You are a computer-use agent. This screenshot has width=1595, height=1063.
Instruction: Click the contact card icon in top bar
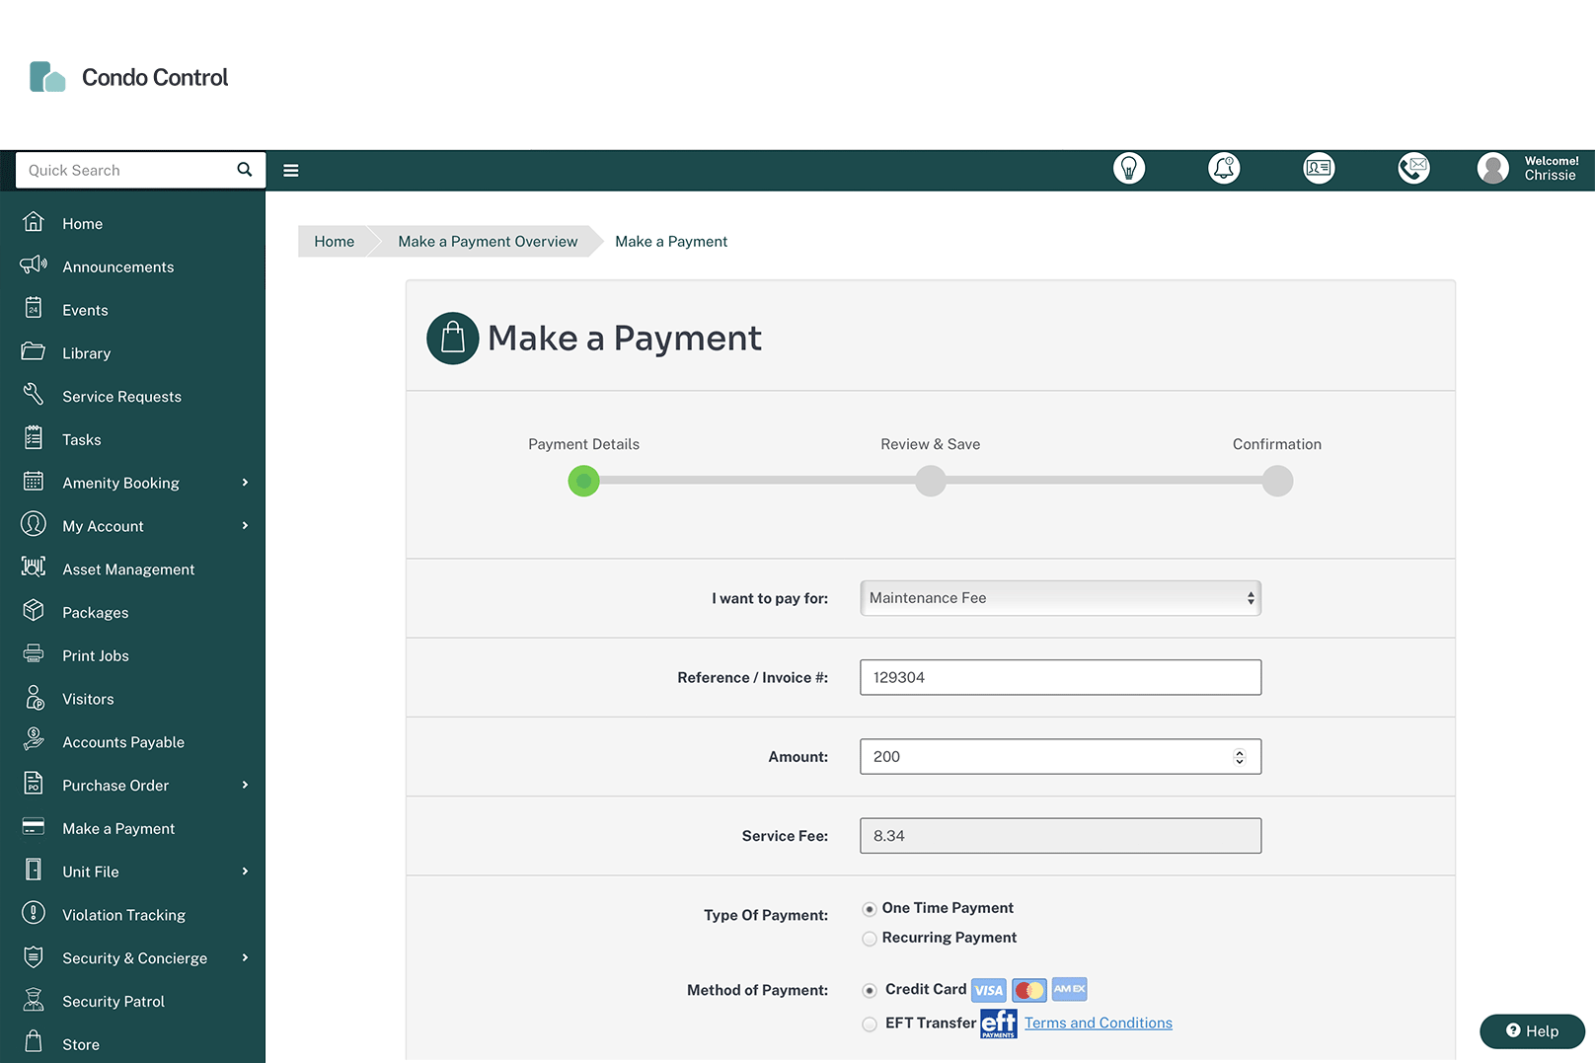point(1319,168)
